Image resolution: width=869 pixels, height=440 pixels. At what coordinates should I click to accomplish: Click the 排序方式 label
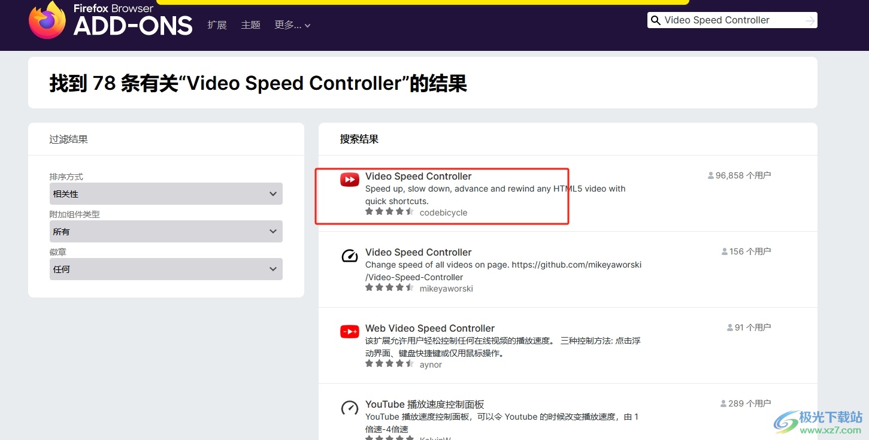(x=66, y=177)
